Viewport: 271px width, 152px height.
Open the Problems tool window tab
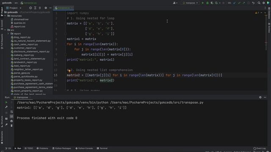pos(42,148)
